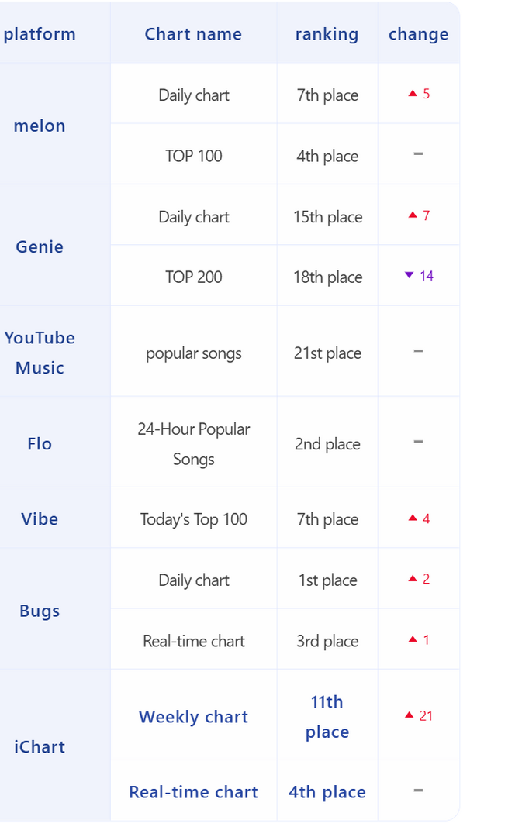Click the no-change dash in YouTube Music row
This screenshot has height=837, width=522.
[418, 351]
